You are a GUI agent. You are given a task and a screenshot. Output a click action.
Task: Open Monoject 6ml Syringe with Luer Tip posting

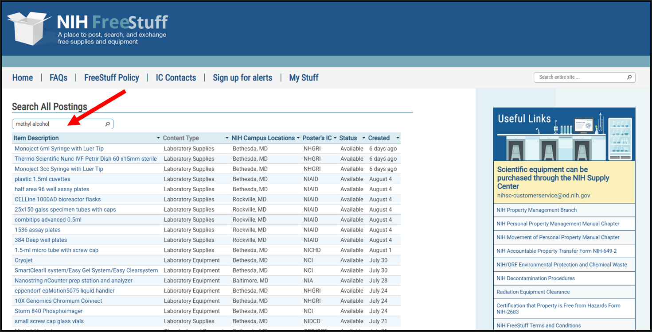pos(59,149)
